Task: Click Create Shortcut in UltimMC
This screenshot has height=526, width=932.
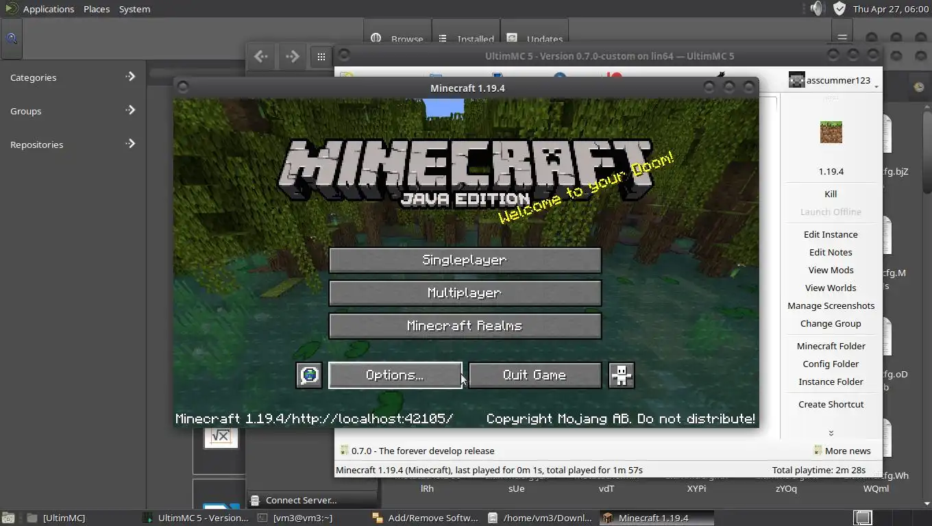Action: pyautogui.click(x=831, y=404)
